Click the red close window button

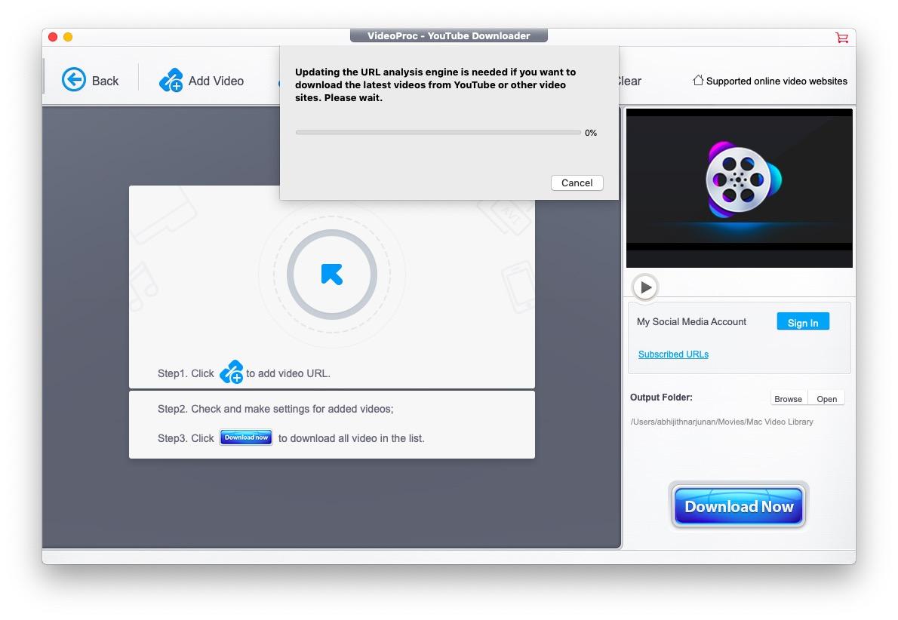(53, 37)
